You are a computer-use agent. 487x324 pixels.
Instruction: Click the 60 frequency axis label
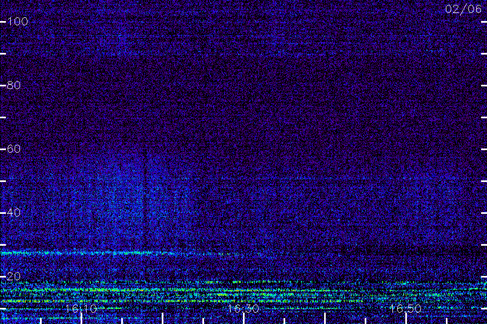click(14, 149)
